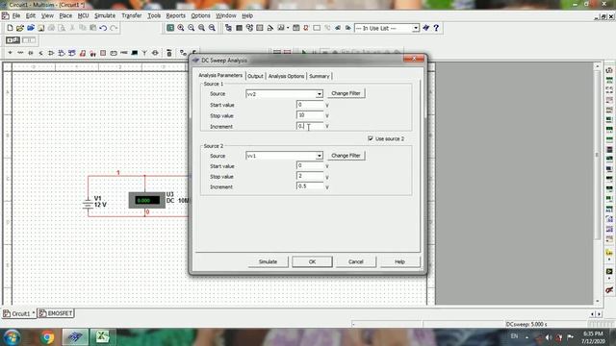Place an MCU module component
This screenshot has height=346, width=616.
click(x=169, y=53)
